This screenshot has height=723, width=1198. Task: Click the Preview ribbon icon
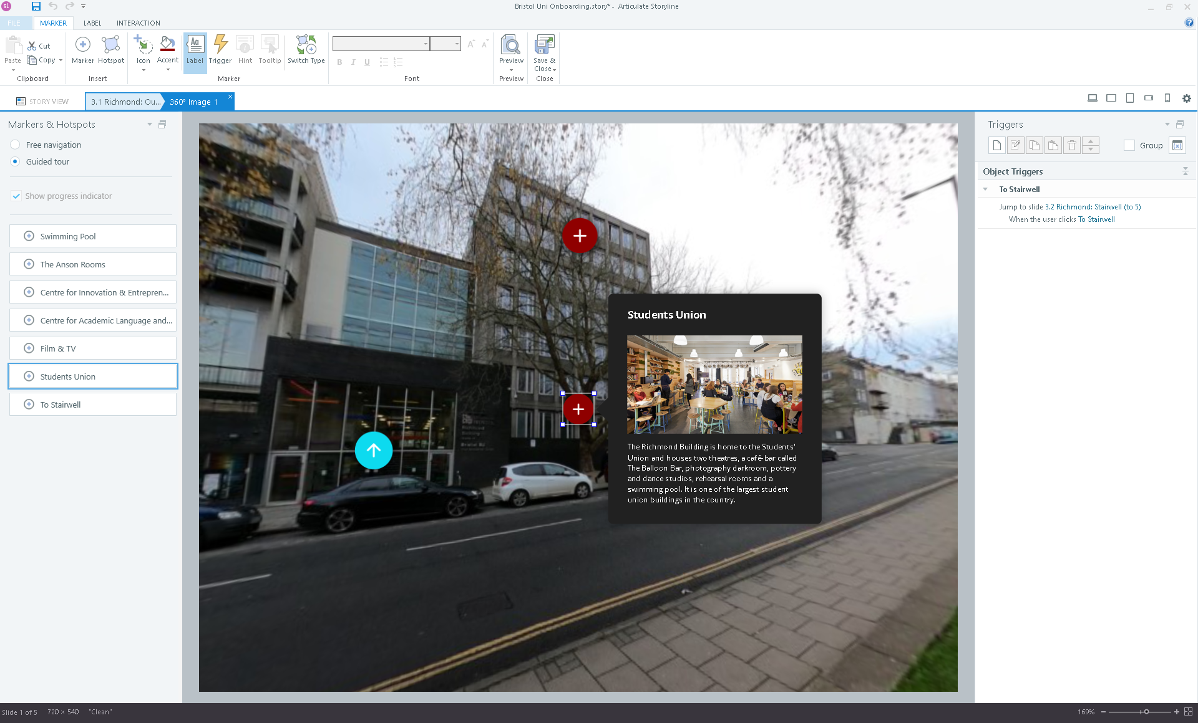(511, 46)
